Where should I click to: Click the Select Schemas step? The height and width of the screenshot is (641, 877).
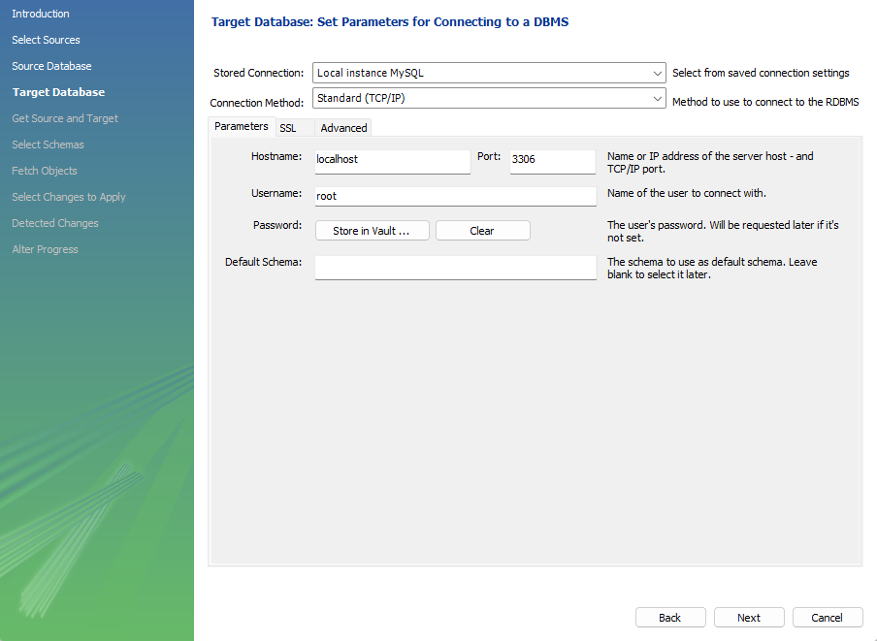(49, 144)
